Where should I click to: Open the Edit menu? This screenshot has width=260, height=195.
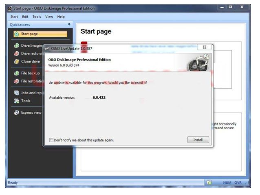(x=25, y=17)
